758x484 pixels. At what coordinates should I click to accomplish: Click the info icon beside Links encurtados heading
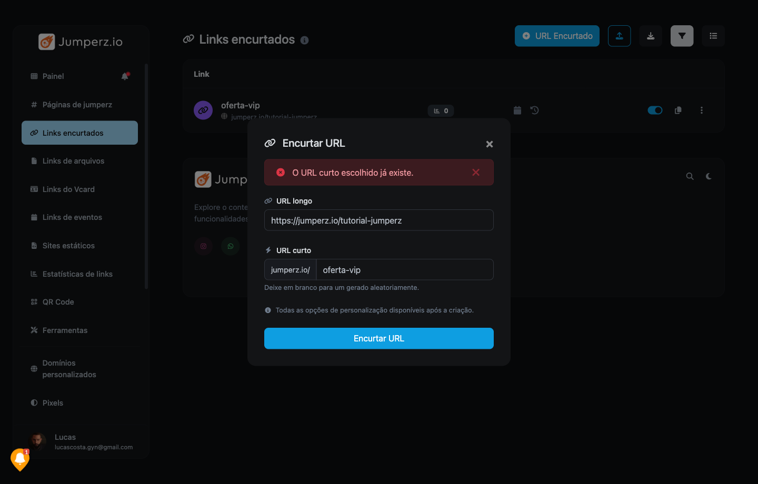click(304, 40)
